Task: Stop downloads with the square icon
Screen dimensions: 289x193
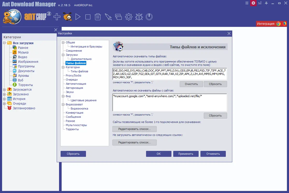Action: tap(88, 17)
